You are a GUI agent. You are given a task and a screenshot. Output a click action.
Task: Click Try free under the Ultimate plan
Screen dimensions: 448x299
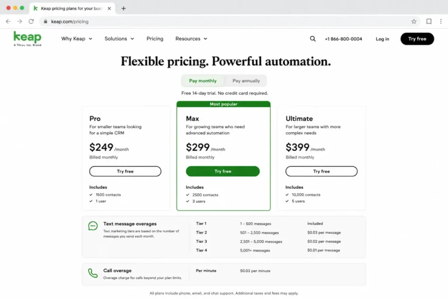tap(322, 171)
